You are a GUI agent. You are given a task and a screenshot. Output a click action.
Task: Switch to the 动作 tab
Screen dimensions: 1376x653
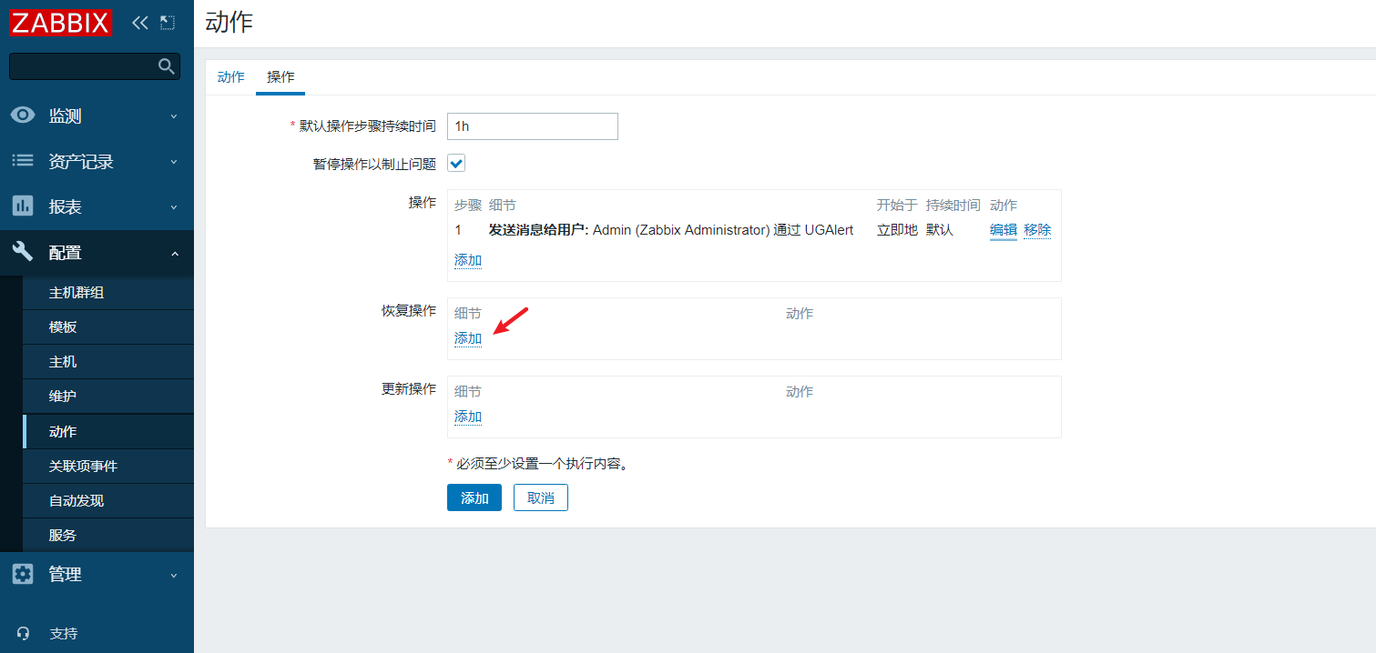pyautogui.click(x=231, y=77)
